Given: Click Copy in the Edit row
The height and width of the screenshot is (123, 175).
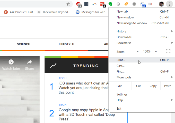Looking at the screenshot, I should point(153,86).
